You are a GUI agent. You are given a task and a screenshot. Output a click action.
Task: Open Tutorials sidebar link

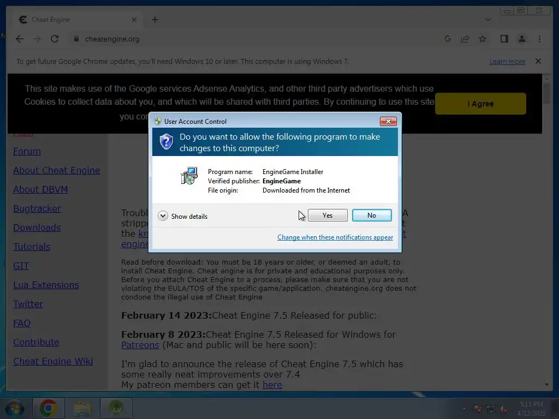coord(32,247)
